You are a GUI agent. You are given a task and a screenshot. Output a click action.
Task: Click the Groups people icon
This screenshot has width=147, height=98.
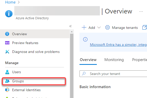[7, 81]
